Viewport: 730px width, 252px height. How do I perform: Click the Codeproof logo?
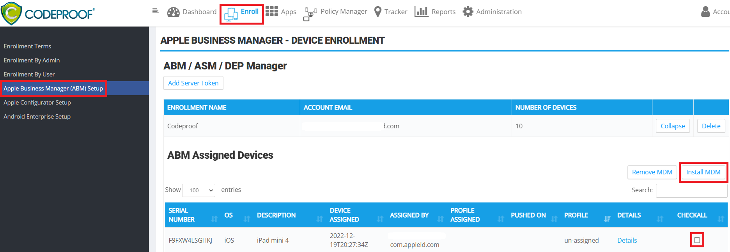pyautogui.click(x=48, y=13)
